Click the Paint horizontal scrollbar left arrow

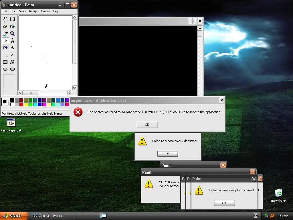coord(20,93)
